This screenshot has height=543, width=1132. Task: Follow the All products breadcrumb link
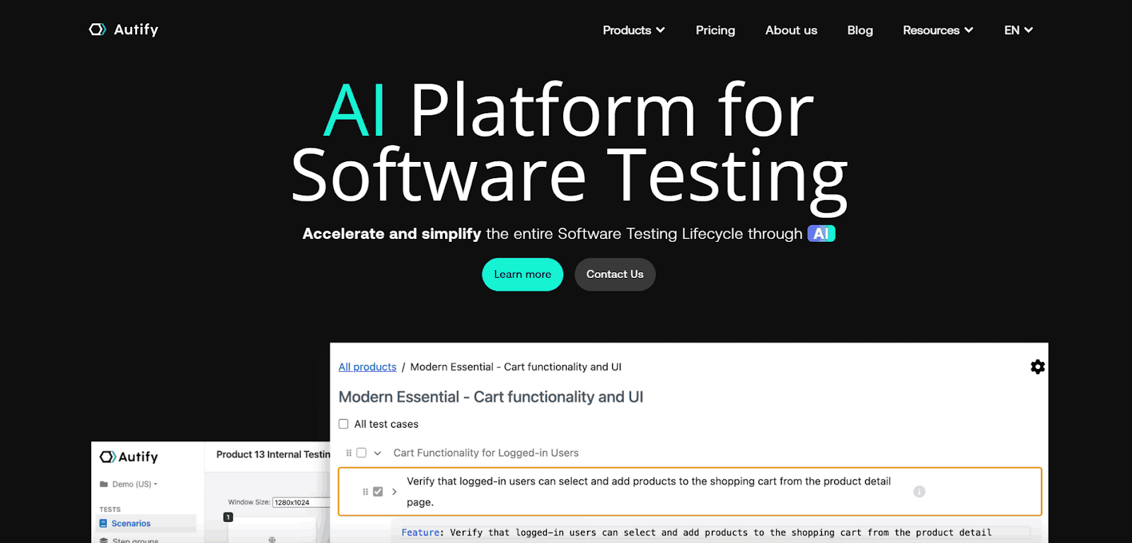367,367
